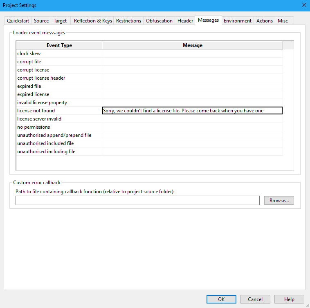Image resolution: width=310 pixels, height=308 pixels.
Task: Go to Reflection & Keys tab
Action: coord(93,21)
